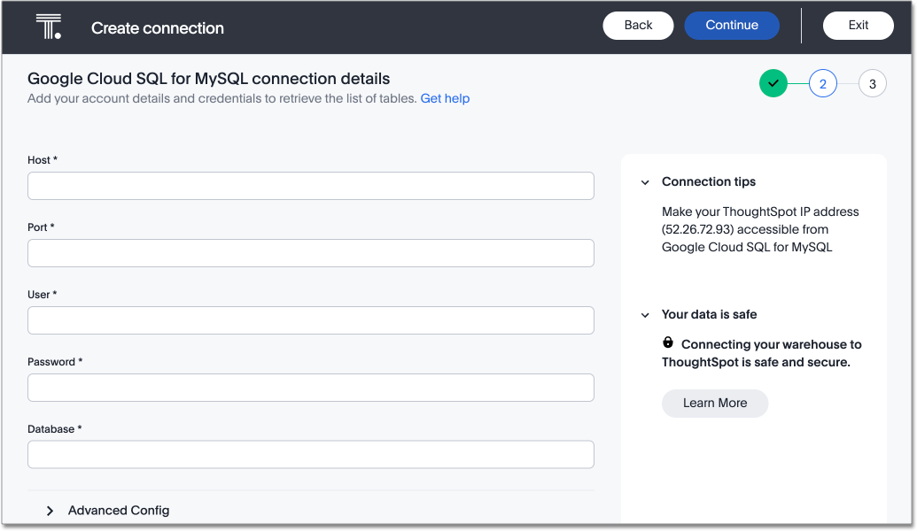This screenshot has height=531, width=917.
Task: Collapse the Your data is safe chevron
Action: pos(645,315)
